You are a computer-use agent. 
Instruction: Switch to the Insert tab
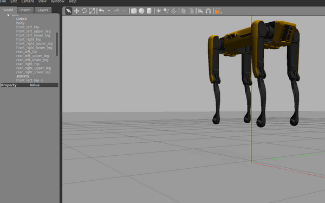point(25,10)
